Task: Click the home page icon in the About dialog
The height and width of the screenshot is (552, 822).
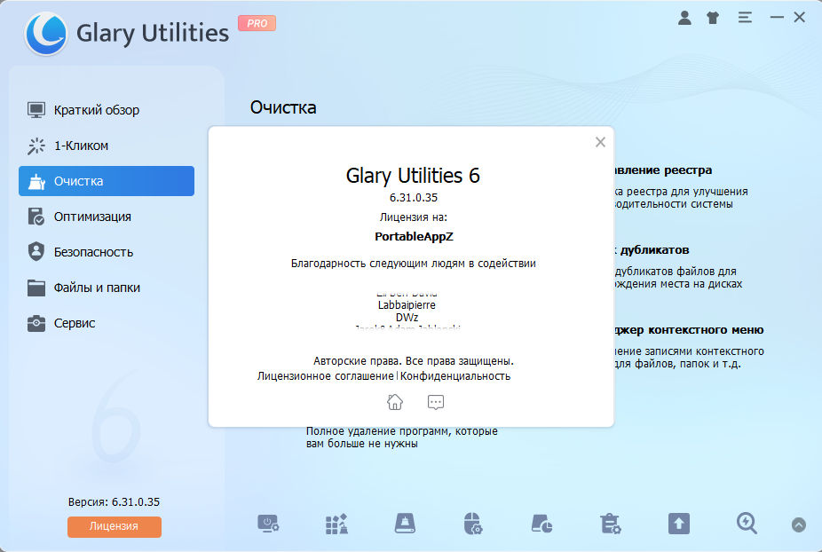Action: pos(395,402)
